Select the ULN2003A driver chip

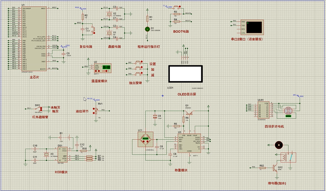[x=261, y=109]
